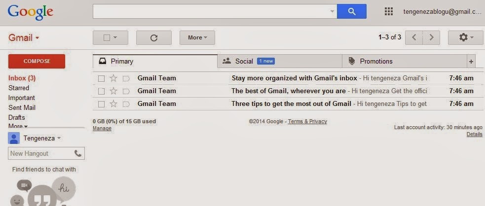Click the blue search magnifier button
The image size is (485, 206).
(x=351, y=11)
